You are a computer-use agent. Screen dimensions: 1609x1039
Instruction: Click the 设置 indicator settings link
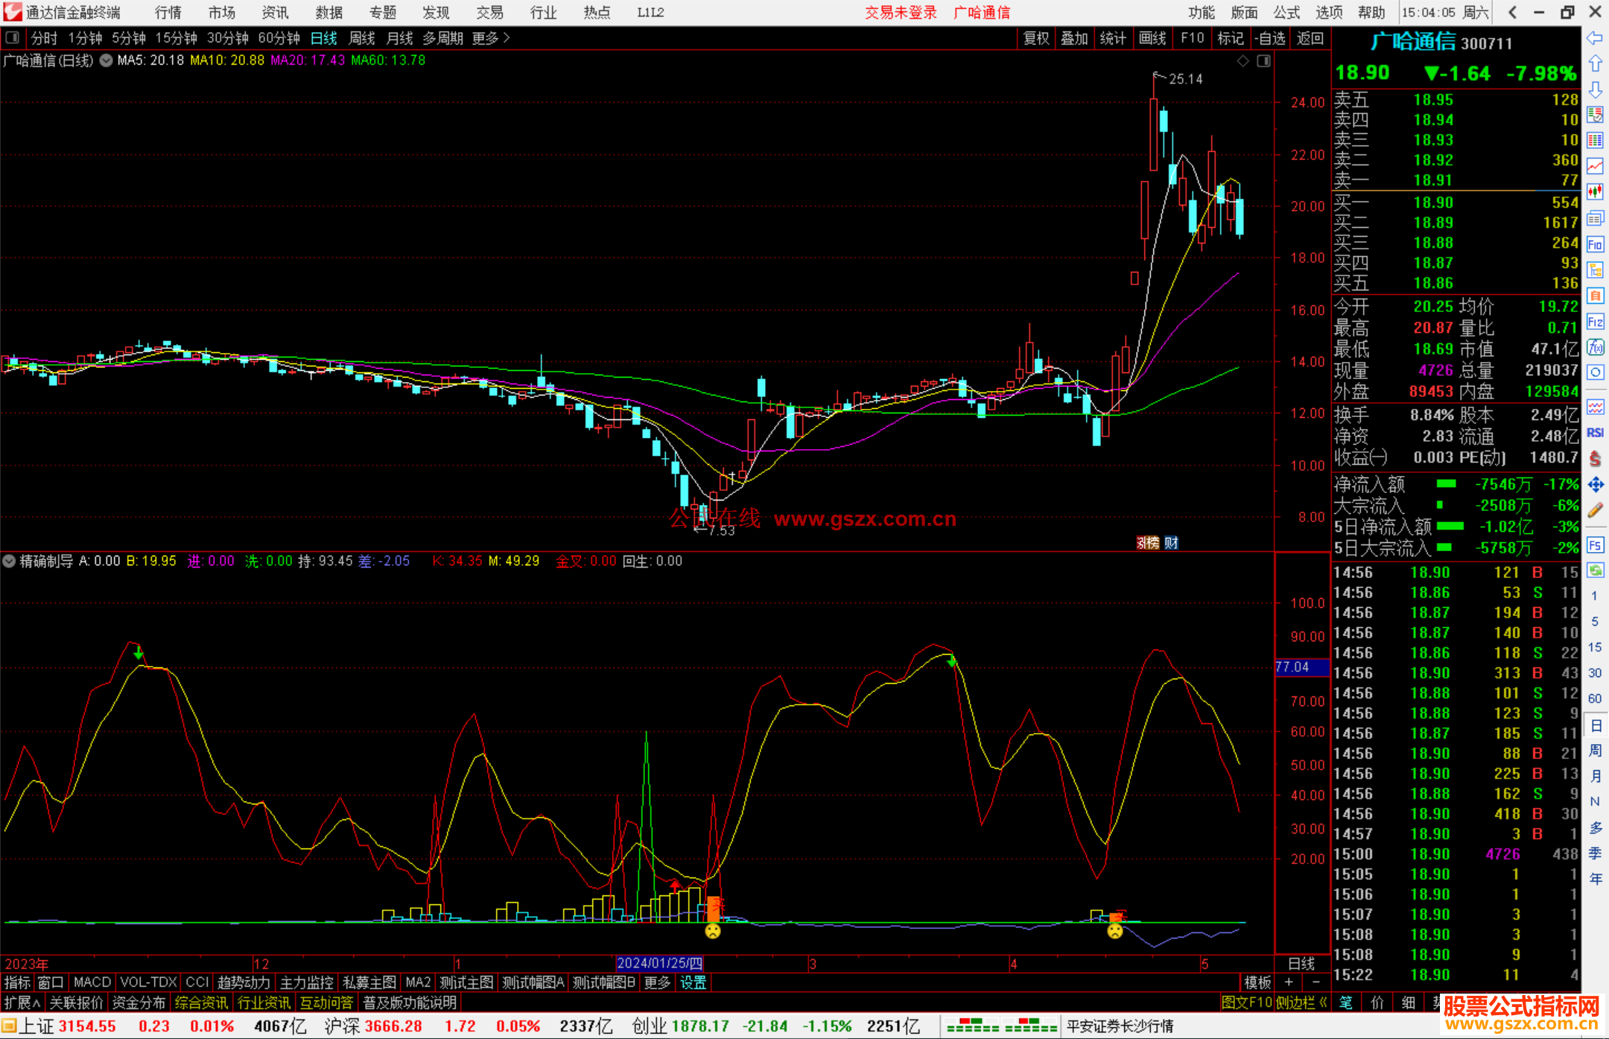click(693, 982)
